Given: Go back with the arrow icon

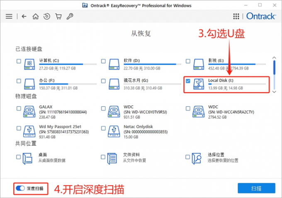Looking at the screenshot, I should [24, 17].
